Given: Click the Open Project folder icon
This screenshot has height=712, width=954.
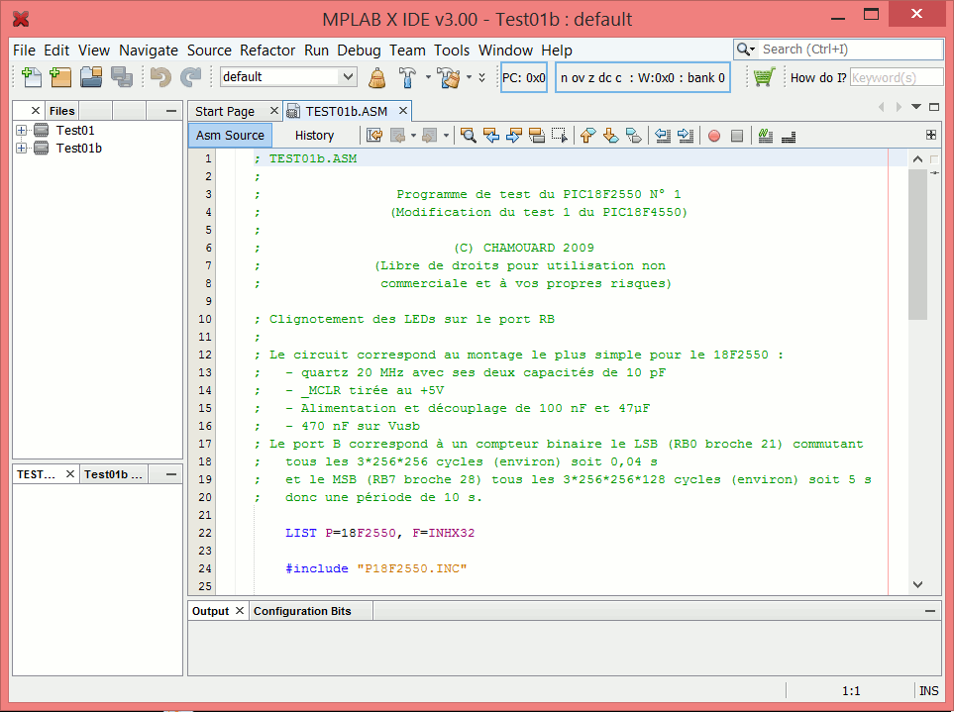Looking at the screenshot, I should [91, 77].
